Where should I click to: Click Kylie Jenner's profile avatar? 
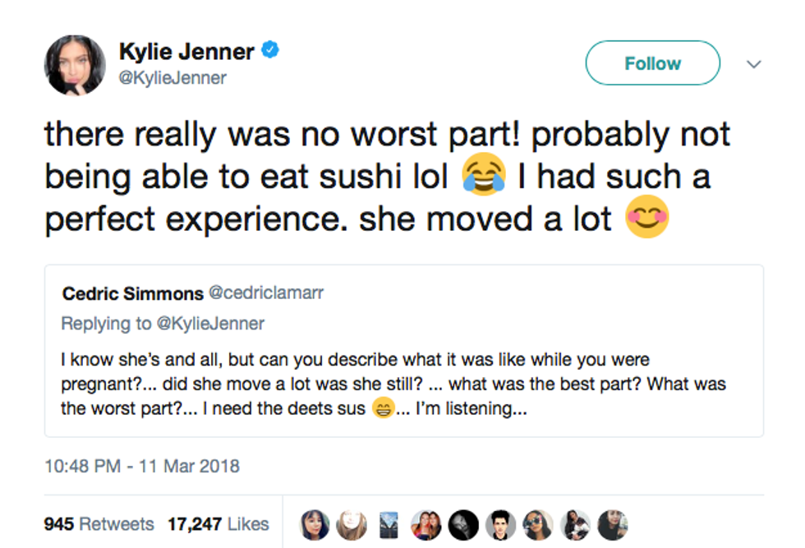(x=76, y=65)
